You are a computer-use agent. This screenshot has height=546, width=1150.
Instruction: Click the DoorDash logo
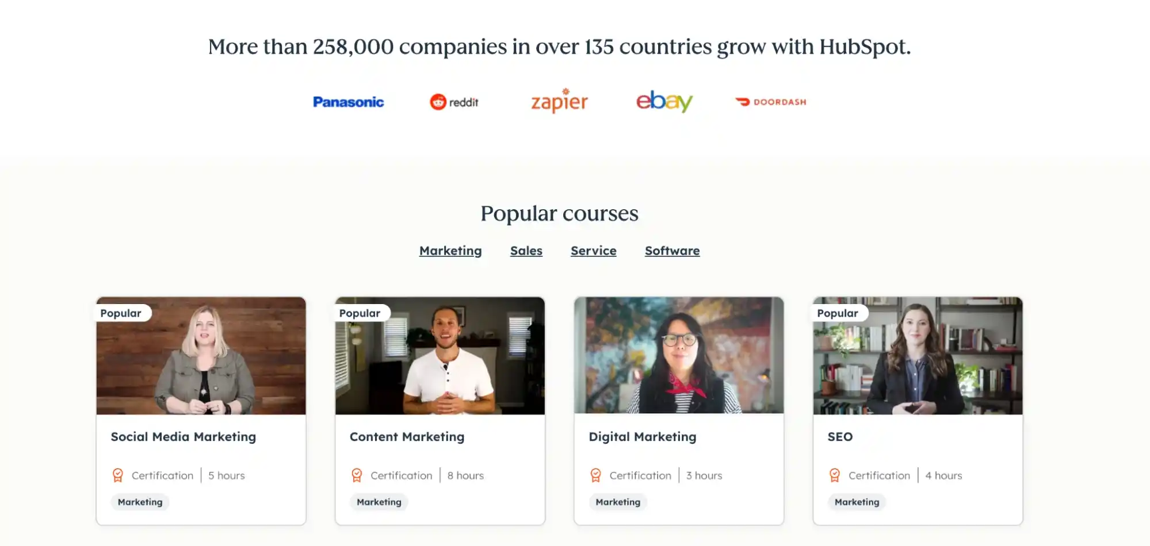coord(771,102)
